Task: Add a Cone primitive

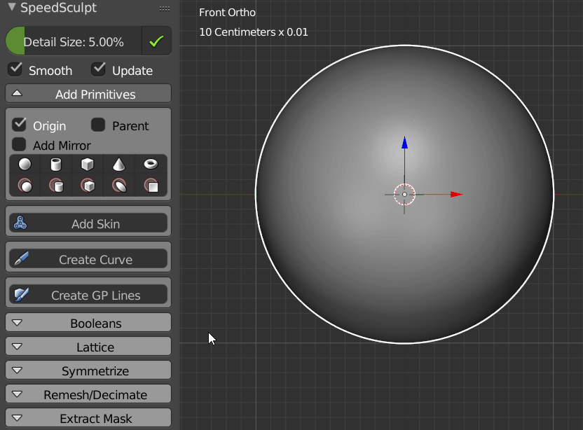Action: coord(118,164)
